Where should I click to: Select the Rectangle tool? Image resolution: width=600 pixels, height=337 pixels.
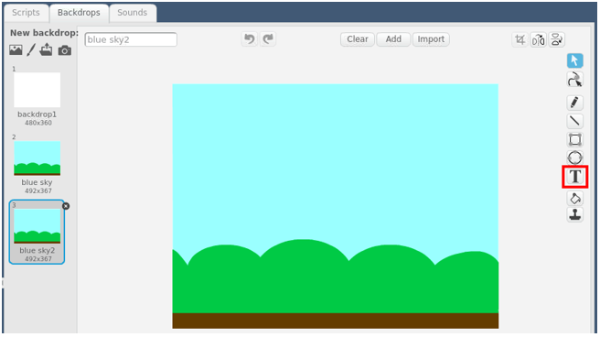click(x=574, y=139)
